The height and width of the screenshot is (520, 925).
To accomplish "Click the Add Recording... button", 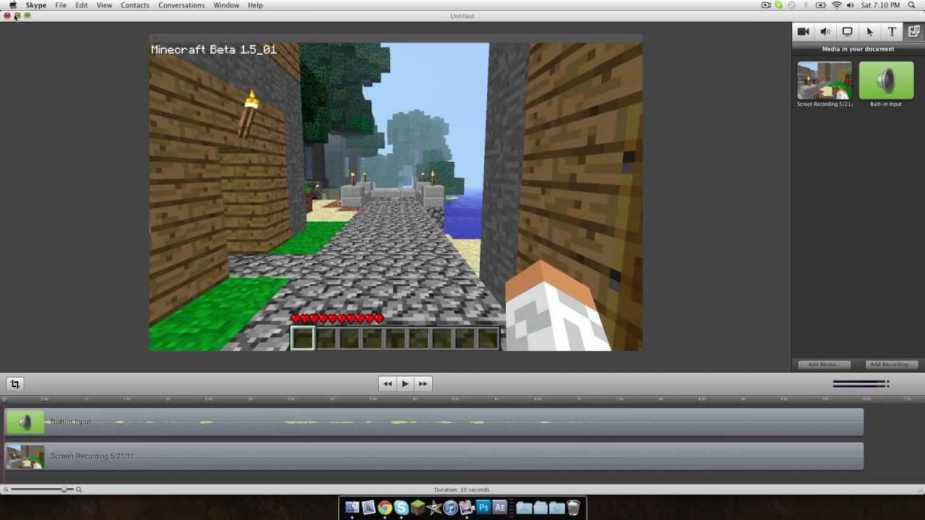I will click(x=890, y=364).
